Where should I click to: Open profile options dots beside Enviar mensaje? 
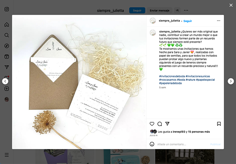point(186,10)
